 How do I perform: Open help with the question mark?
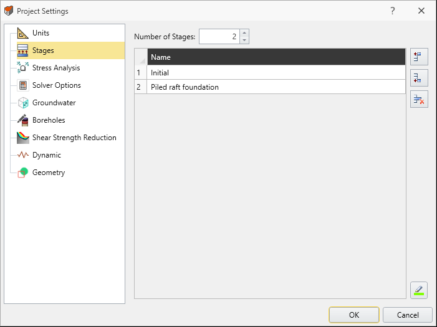[392, 11]
